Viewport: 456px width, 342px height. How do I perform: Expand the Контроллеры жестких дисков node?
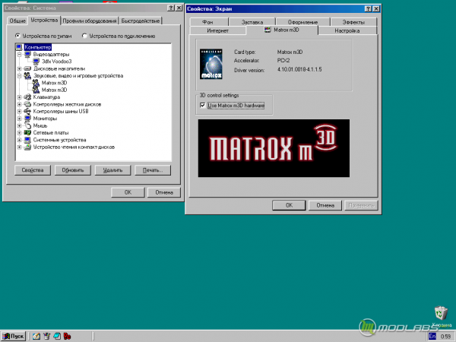tap(19, 104)
